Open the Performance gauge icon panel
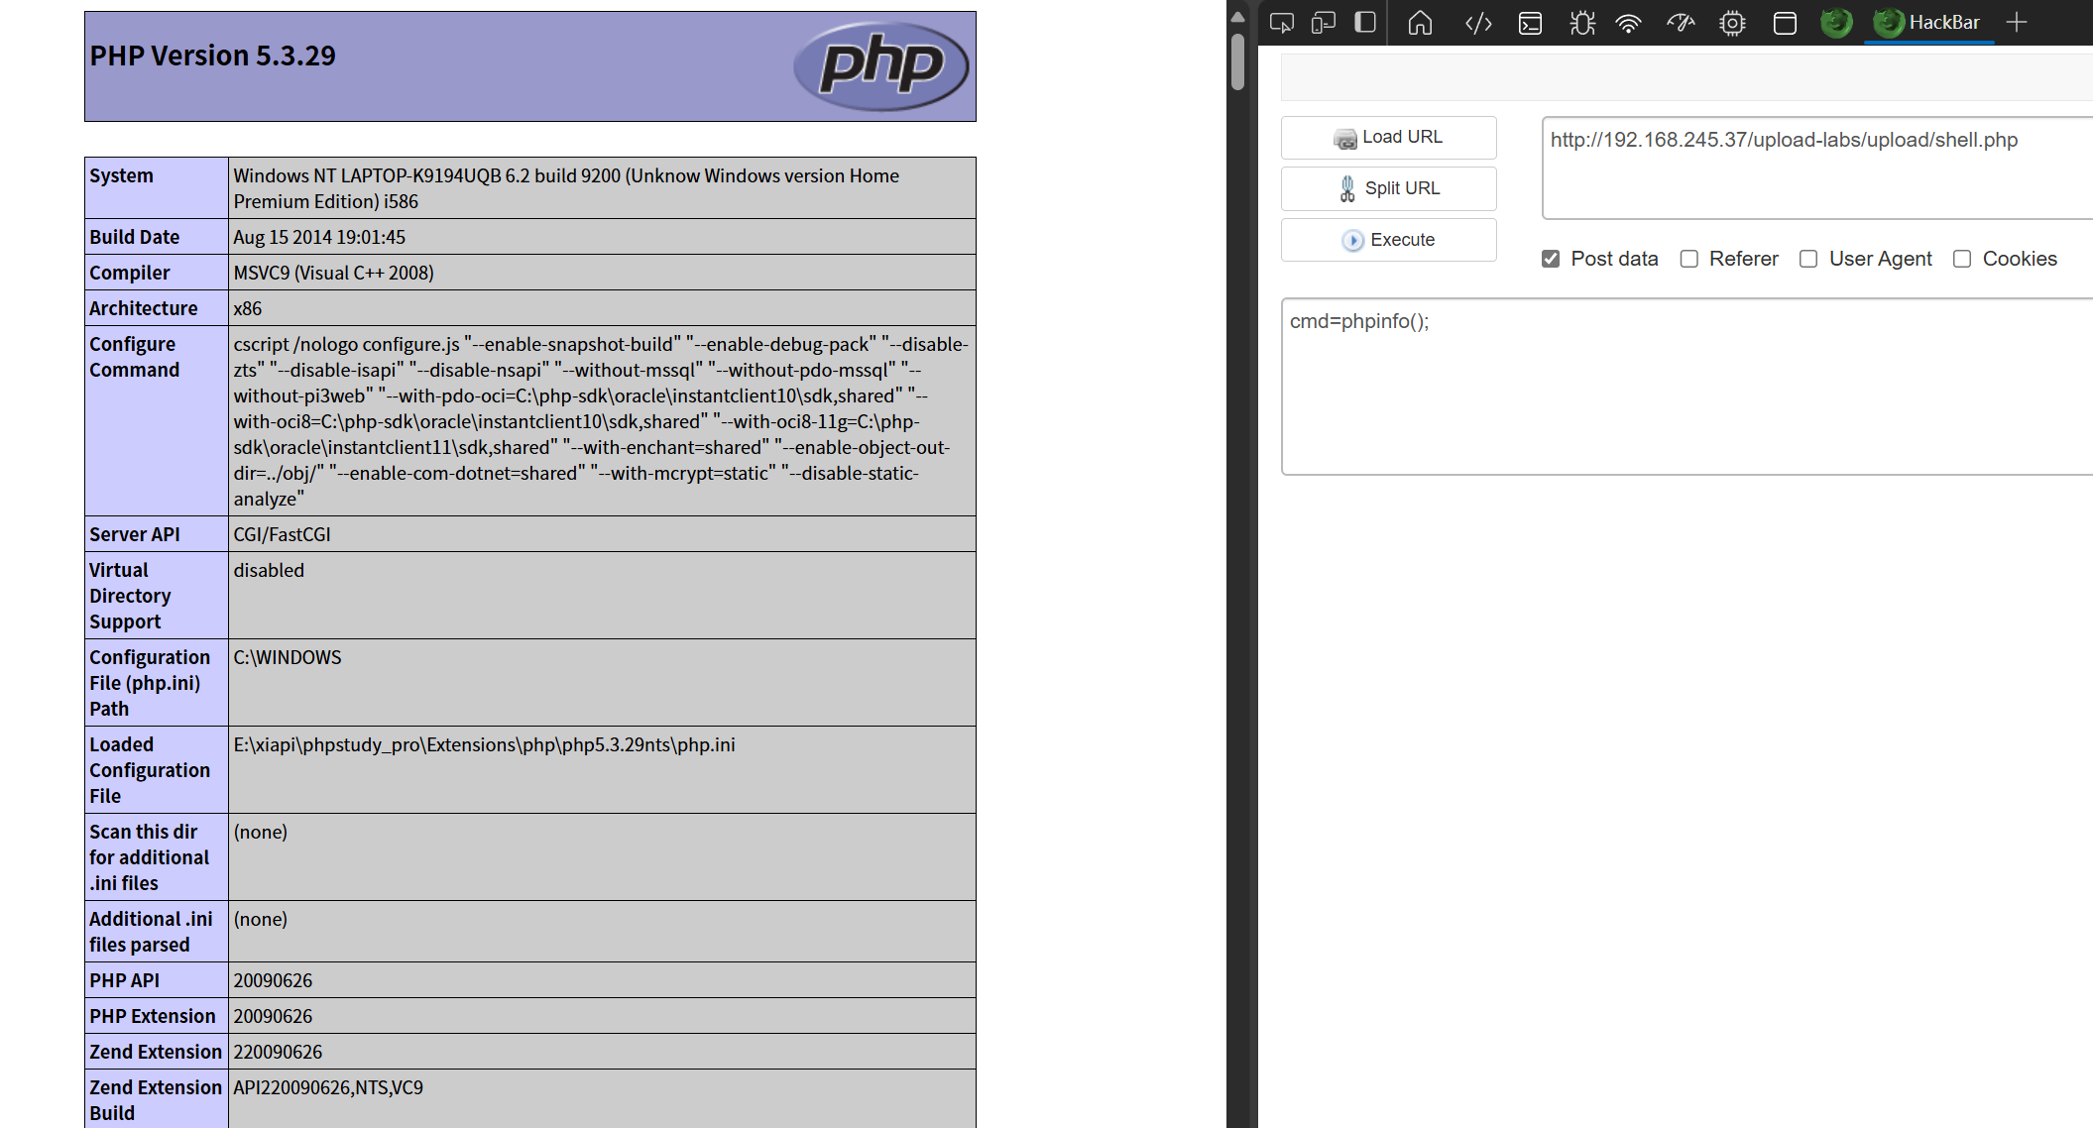 point(1681,23)
